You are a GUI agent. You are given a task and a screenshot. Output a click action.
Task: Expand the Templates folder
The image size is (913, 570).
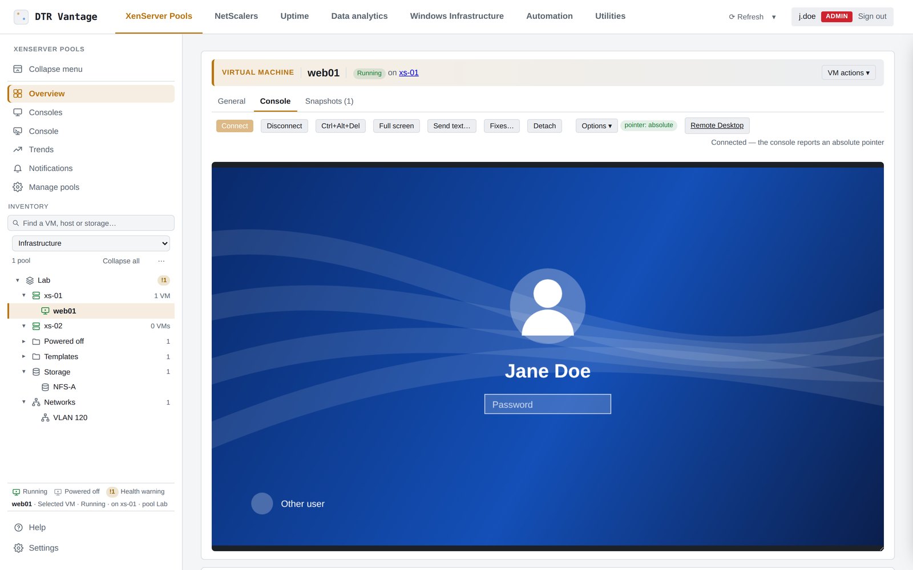coord(24,356)
